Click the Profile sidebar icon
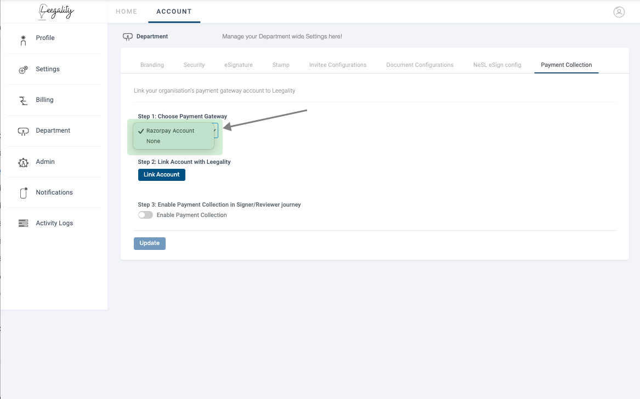 coord(23,41)
